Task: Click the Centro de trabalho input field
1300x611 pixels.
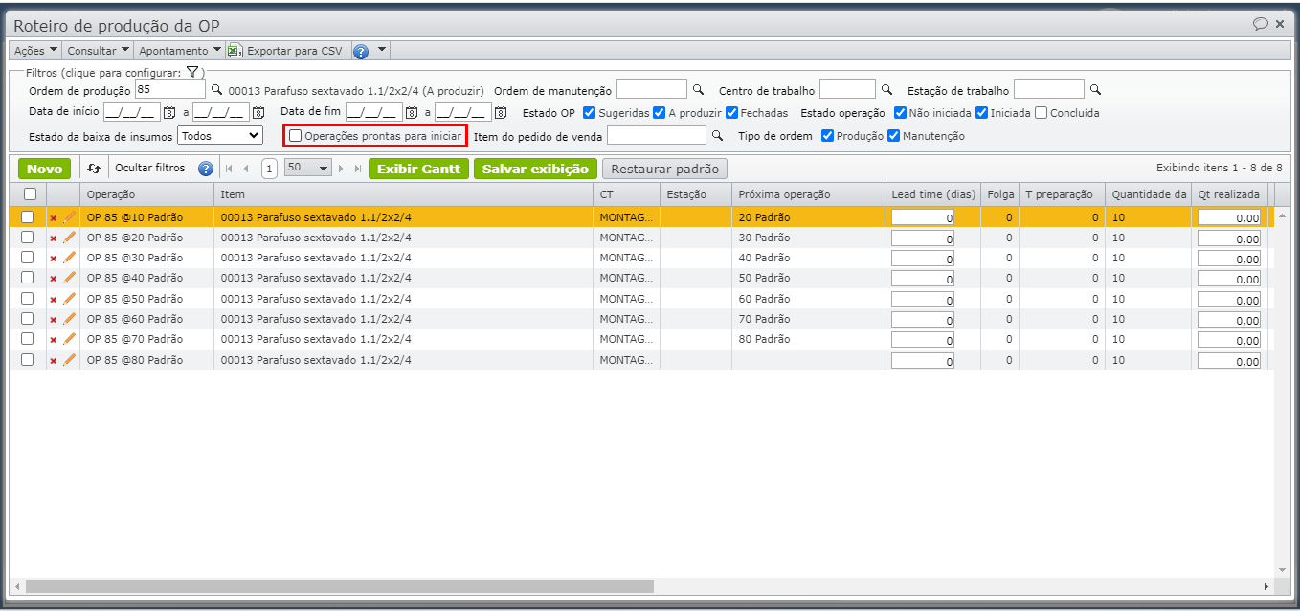Action: coord(848,90)
